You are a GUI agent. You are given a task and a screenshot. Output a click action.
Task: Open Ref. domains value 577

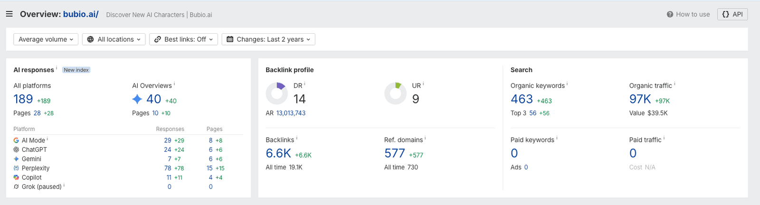[395, 153]
